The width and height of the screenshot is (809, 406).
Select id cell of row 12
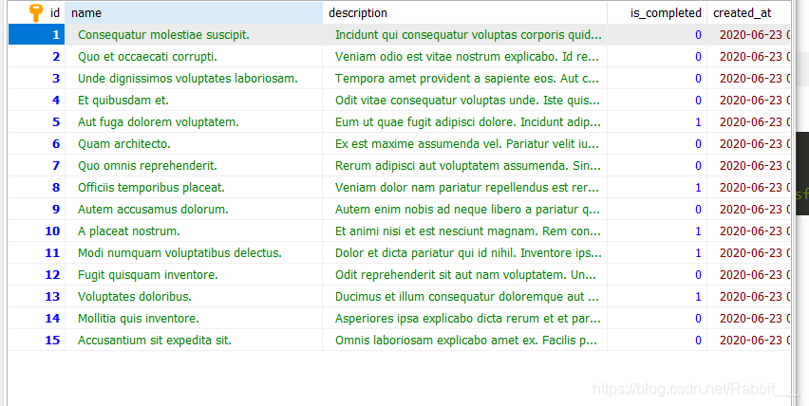point(37,274)
